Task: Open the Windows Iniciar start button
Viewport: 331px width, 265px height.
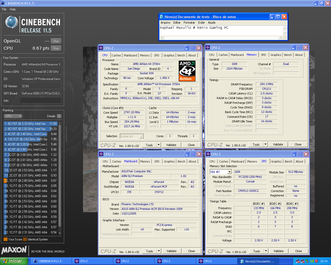Action: [14, 261]
